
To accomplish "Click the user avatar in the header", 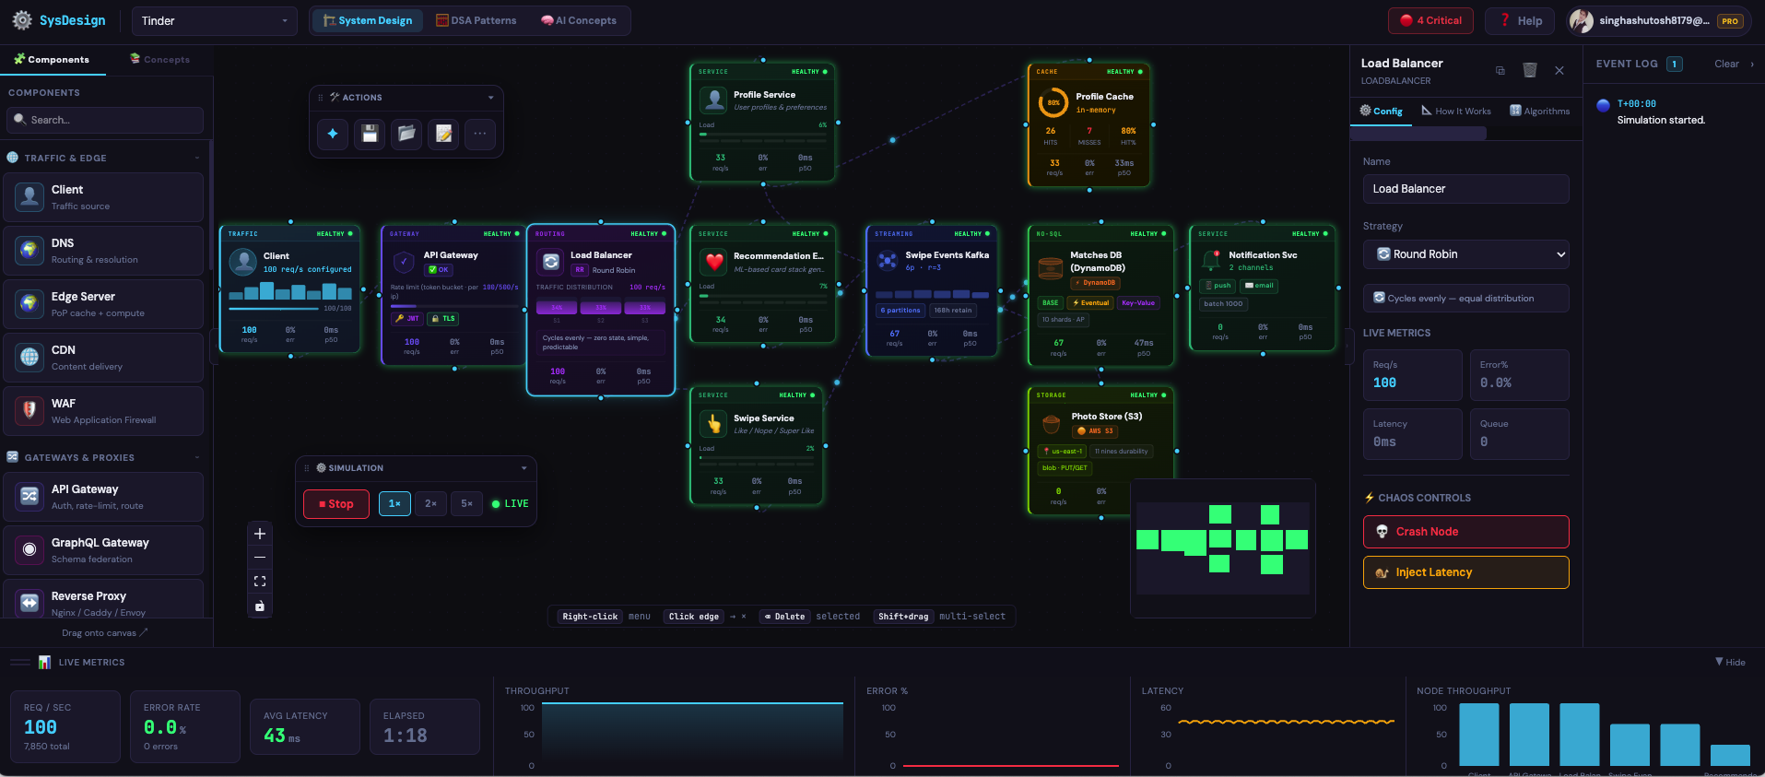I will (x=1582, y=21).
